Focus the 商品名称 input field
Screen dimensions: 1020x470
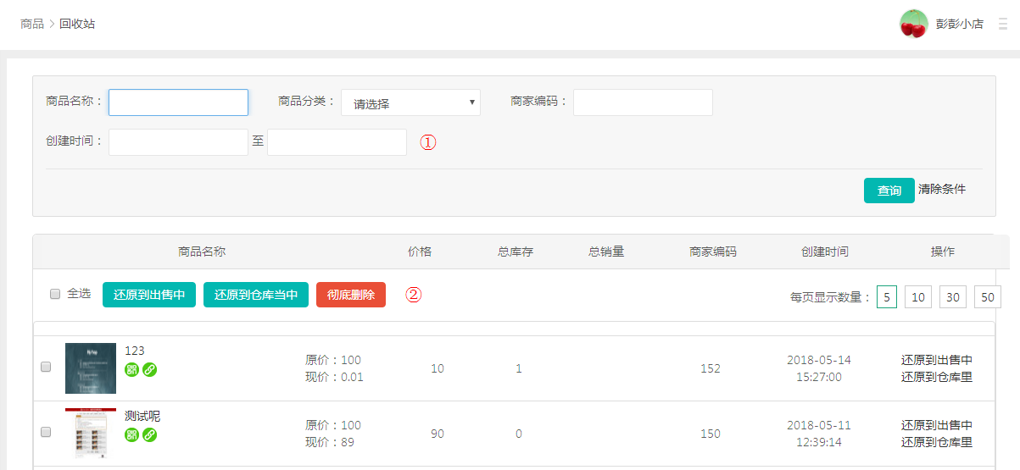click(178, 102)
